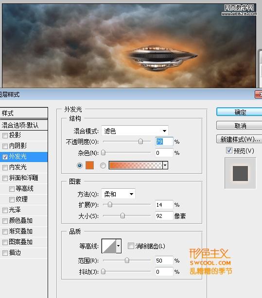Open the orange glow color swatch

[89, 165]
